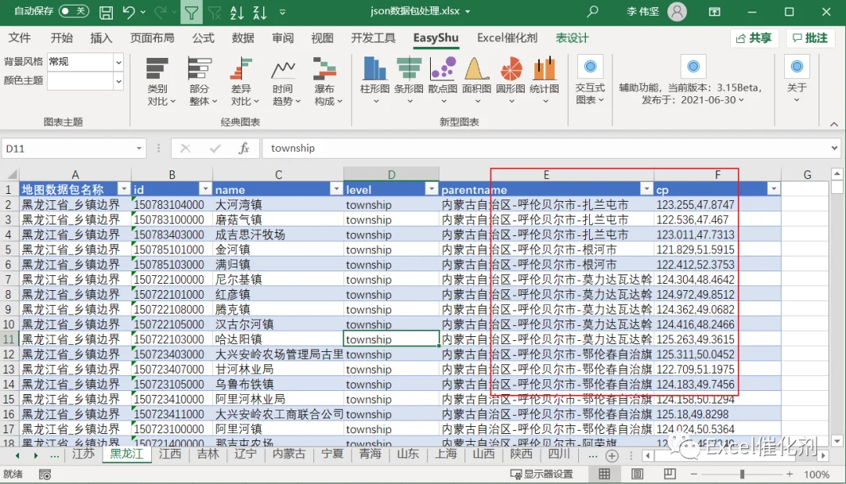Click the 共享 share button
Viewport: 846px width, 484px height.
[x=754, y=38]
